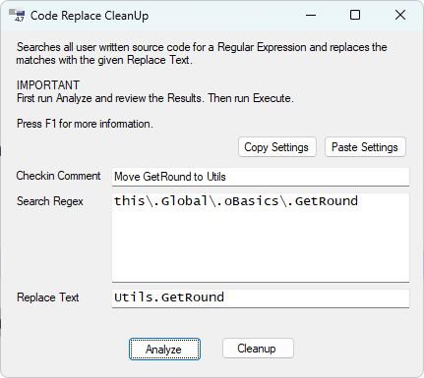Click blank lower area of Search Regex box
This screenshot has height=378, width=424.
[x=261, y=248]
